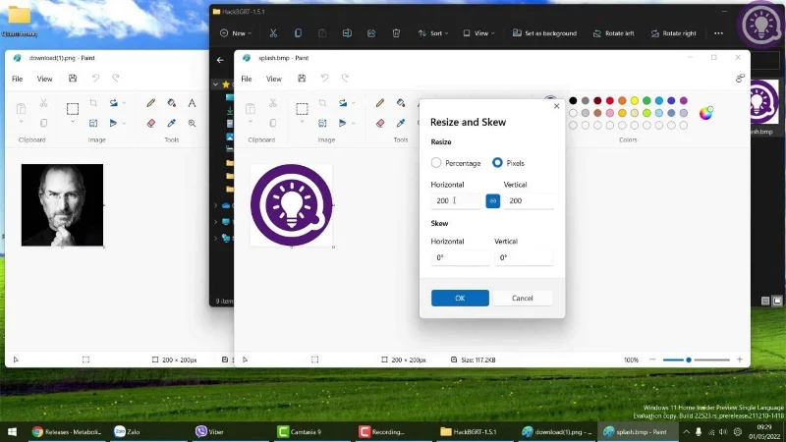Click Copy icon in File Explorer toolbar

tap(298, 33)
